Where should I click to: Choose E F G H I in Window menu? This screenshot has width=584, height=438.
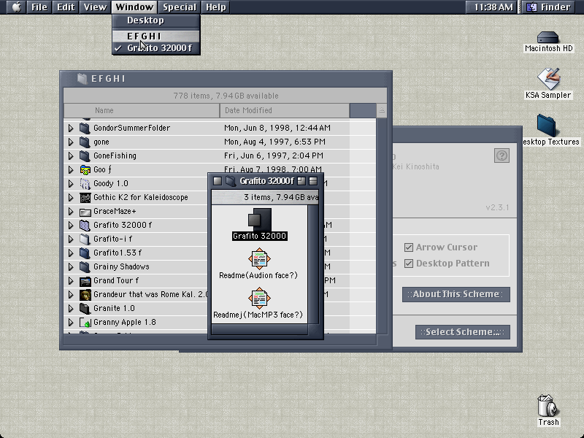156,36
